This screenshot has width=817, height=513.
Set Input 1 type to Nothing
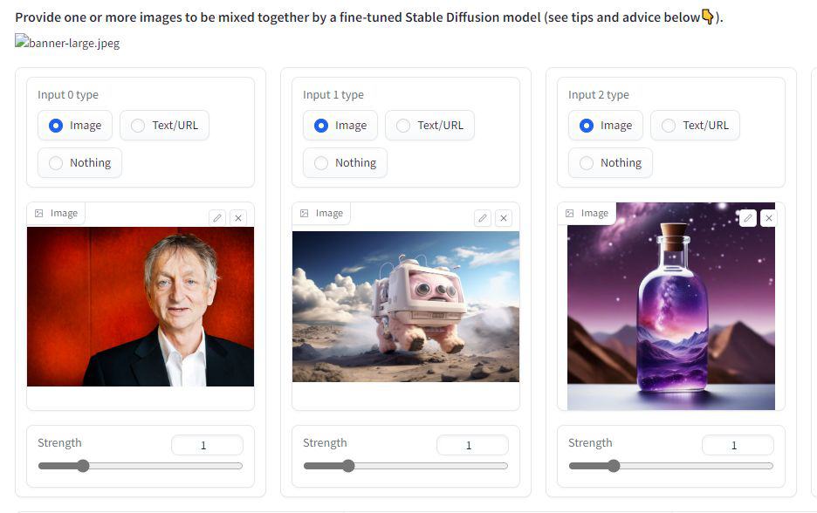pos(345,162)
